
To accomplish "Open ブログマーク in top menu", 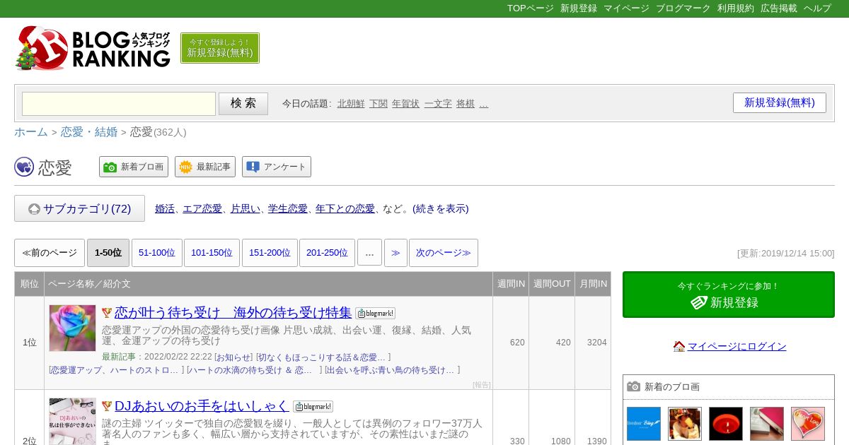I will (683, 8).
